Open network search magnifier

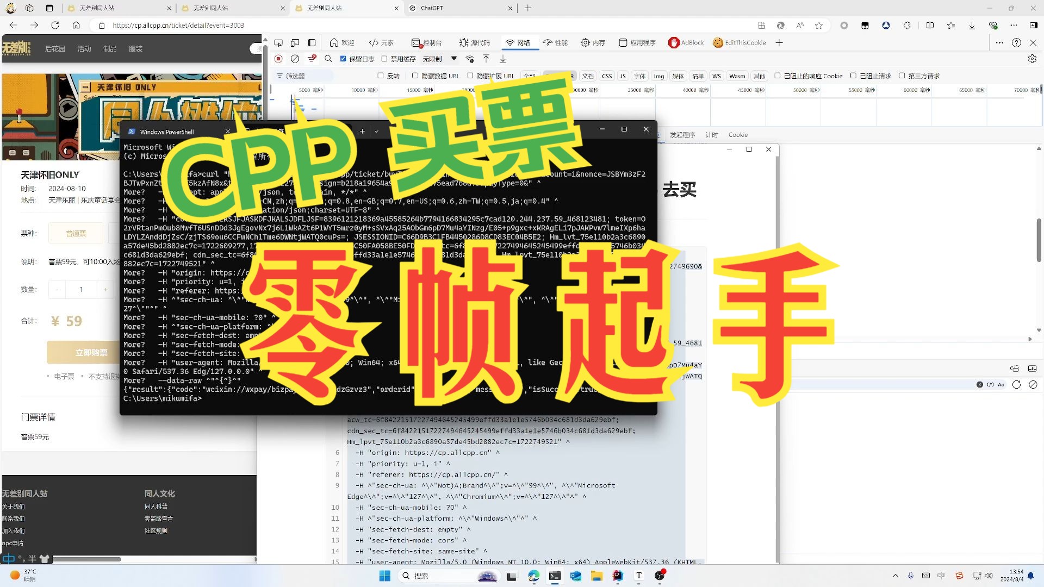click(x=328, y=59)
